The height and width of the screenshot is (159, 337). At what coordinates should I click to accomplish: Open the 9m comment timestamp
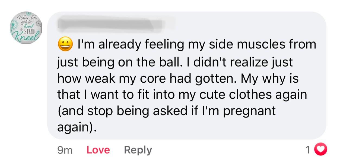(x=65, y=150)
